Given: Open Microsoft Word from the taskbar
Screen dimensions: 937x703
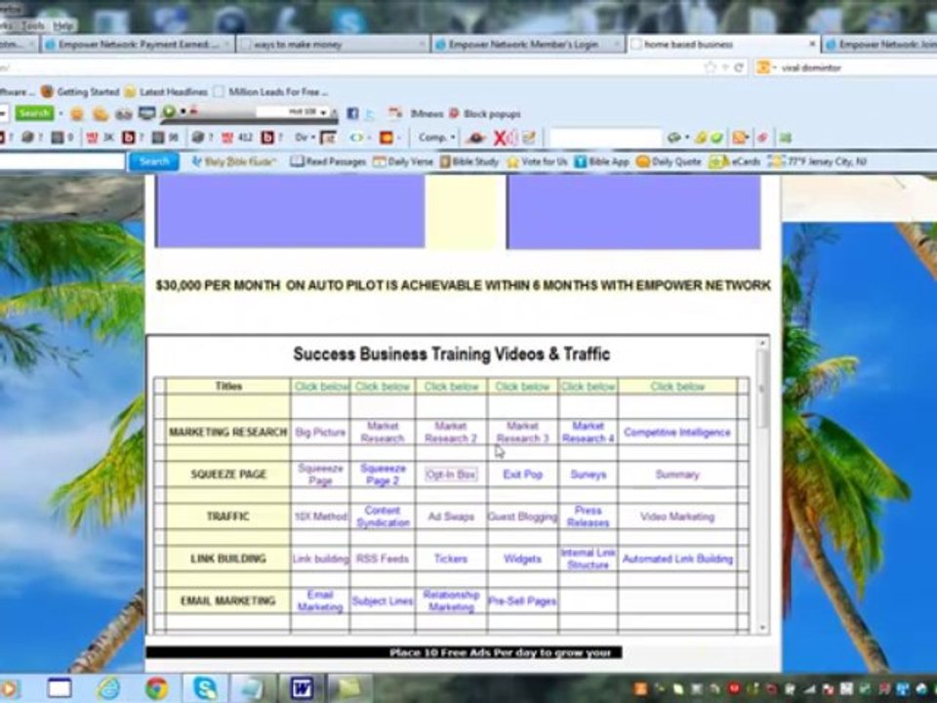Looking at the screenshot, I should coord(303,688).
